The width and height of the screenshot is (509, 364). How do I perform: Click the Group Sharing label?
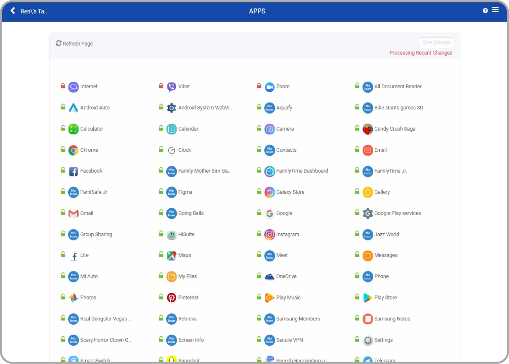point(96,234)
